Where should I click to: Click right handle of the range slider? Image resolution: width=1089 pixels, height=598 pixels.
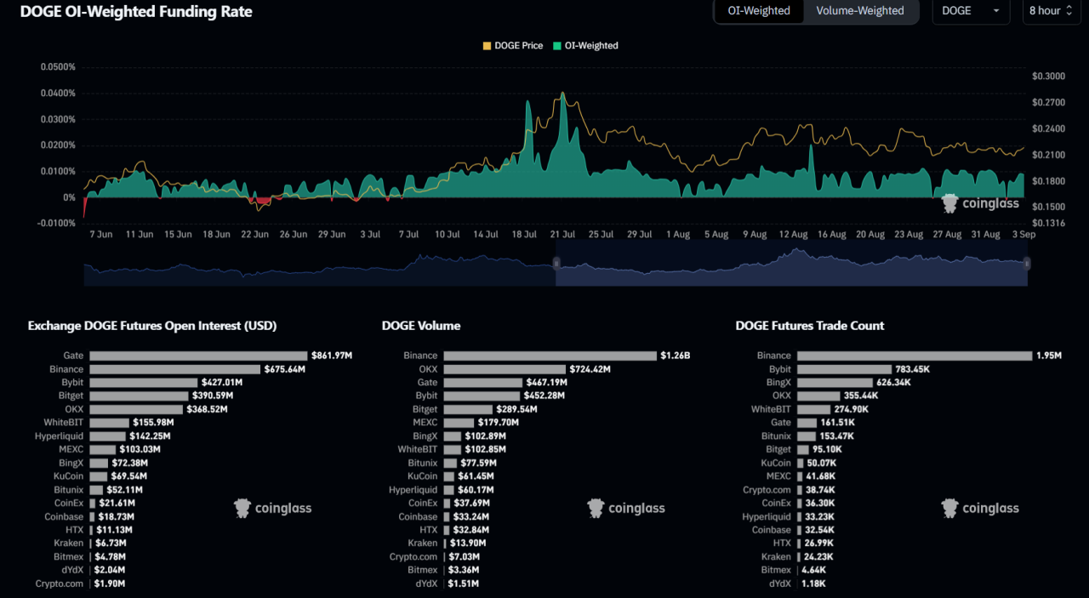[x=1027, y=264]
